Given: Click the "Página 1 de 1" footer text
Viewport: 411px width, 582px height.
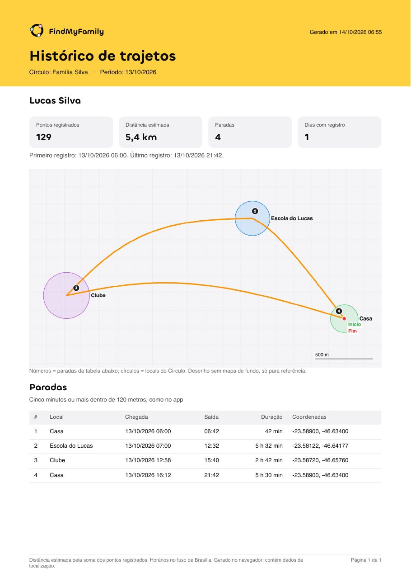Looking at the screenshot, I should coord(366,560).
